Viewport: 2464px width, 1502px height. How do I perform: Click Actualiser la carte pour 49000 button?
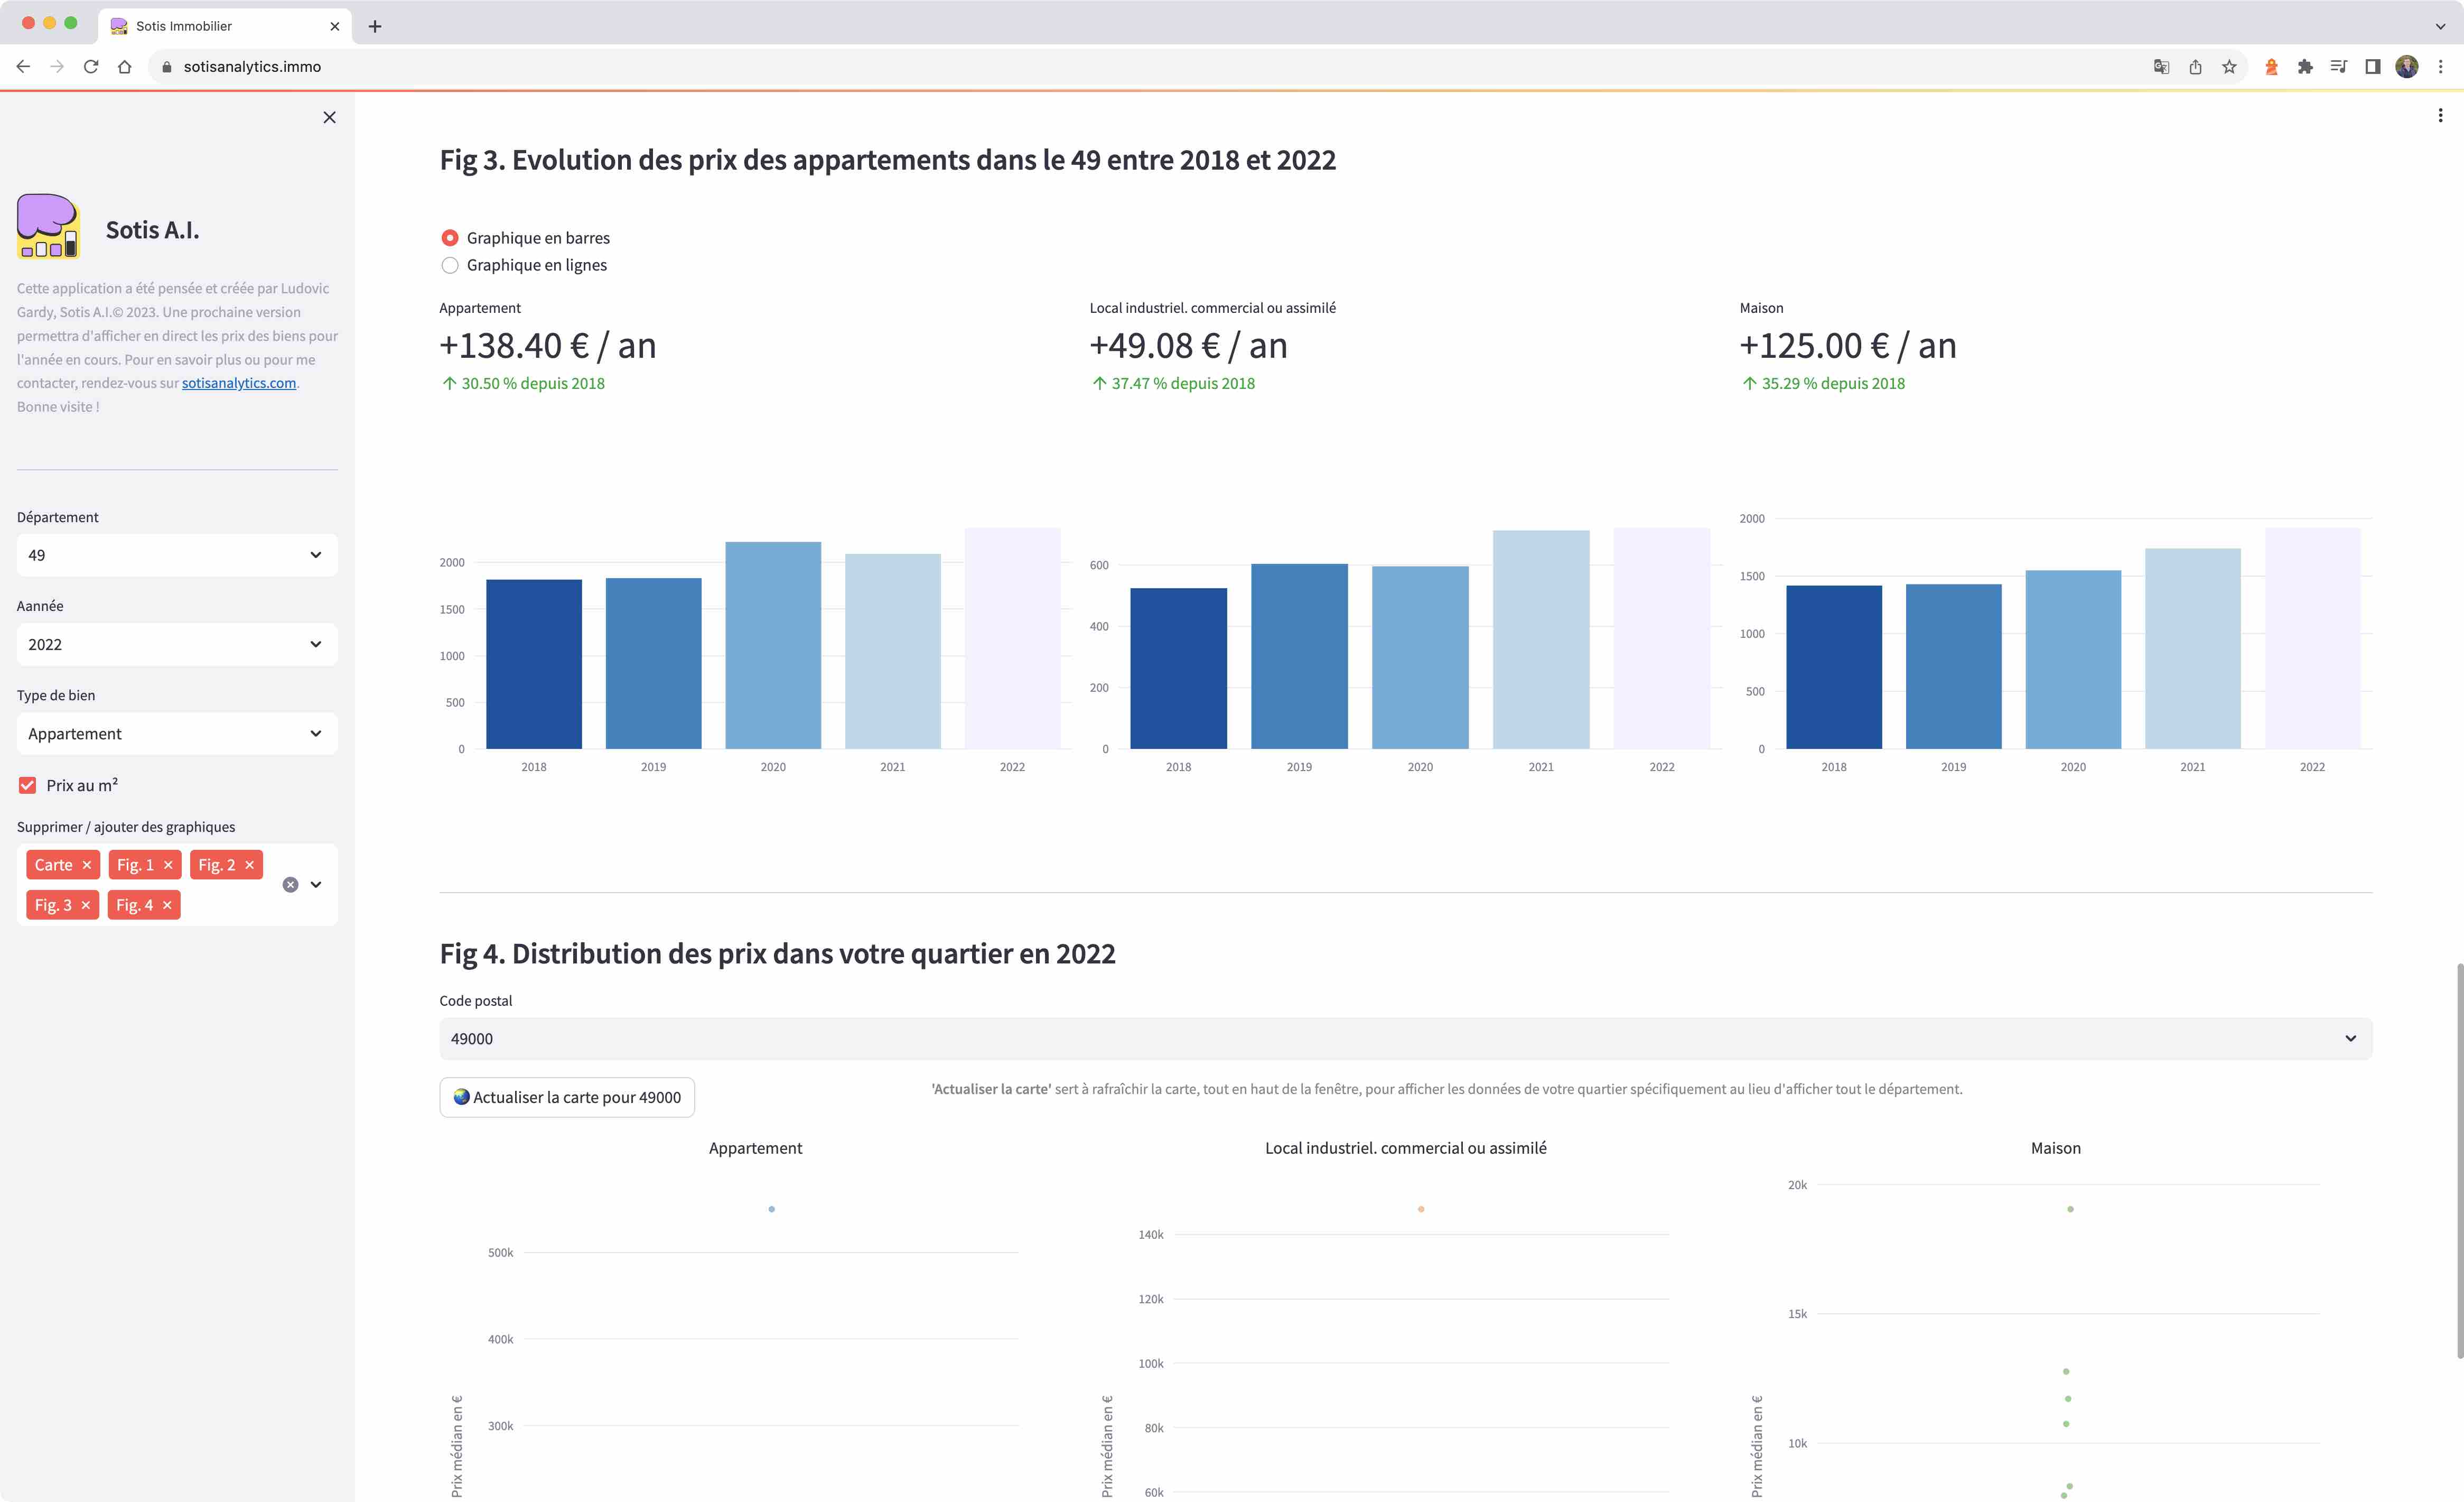(567, 1097)
